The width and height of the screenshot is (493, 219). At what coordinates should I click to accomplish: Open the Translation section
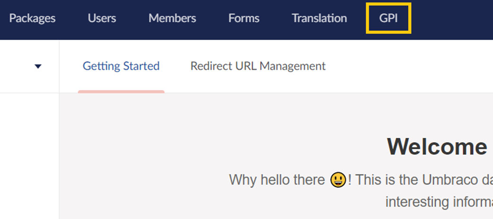pos(319,18)
